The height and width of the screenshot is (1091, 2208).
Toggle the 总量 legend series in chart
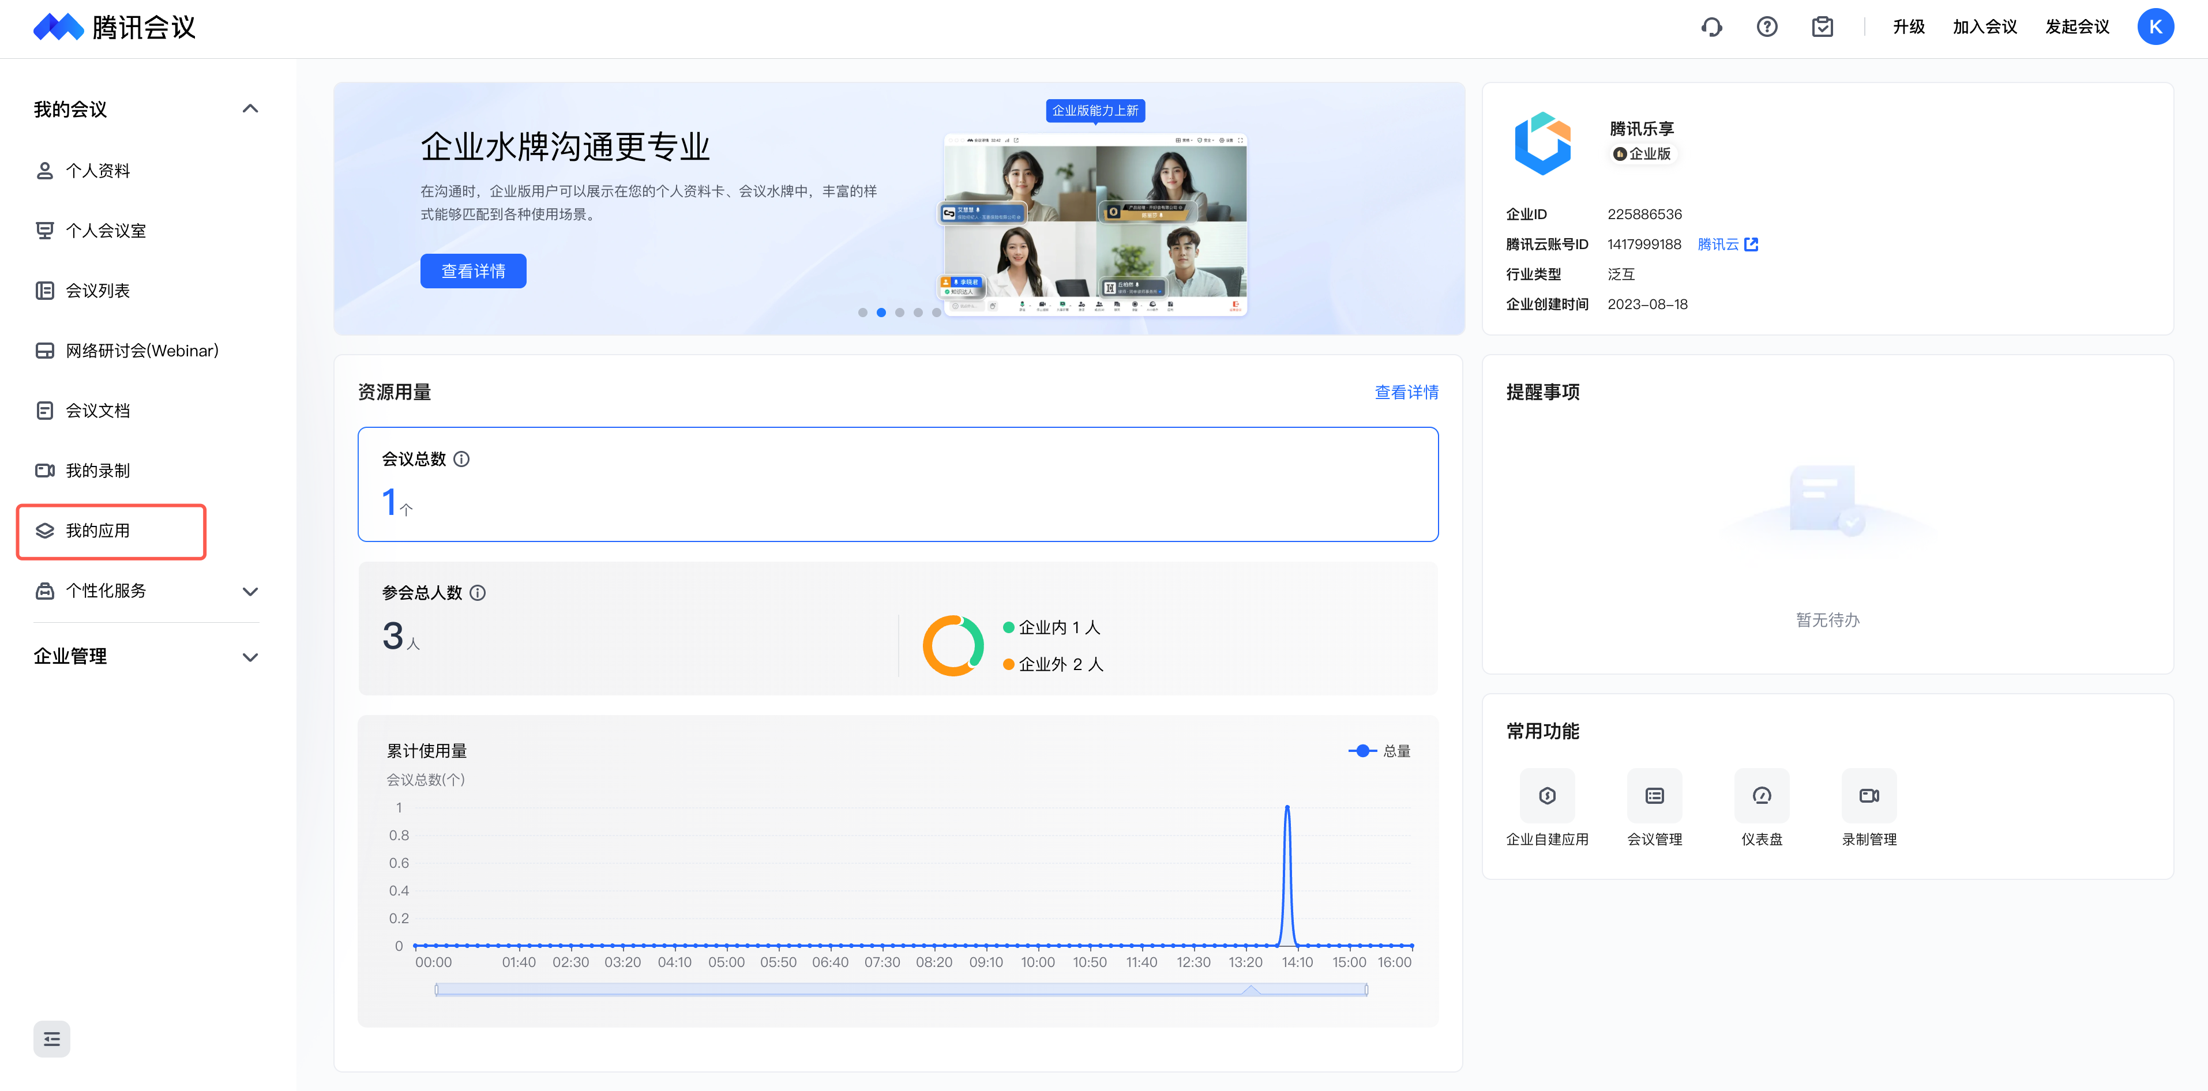click(x=1379, y=751)
